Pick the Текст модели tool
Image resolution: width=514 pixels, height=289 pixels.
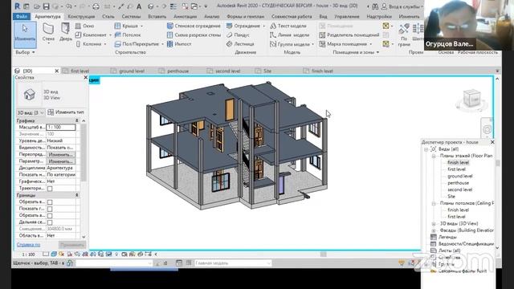[288, 26]
